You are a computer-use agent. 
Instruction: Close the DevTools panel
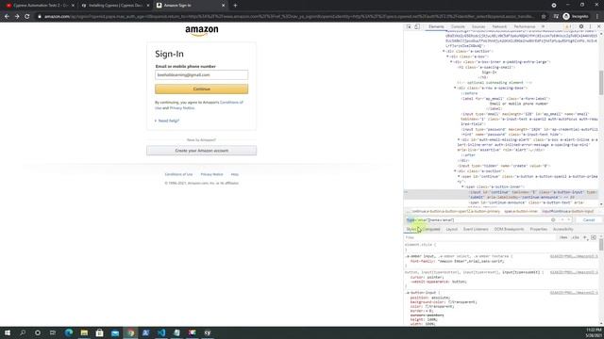pyautogui.click(x=598, y=26)
